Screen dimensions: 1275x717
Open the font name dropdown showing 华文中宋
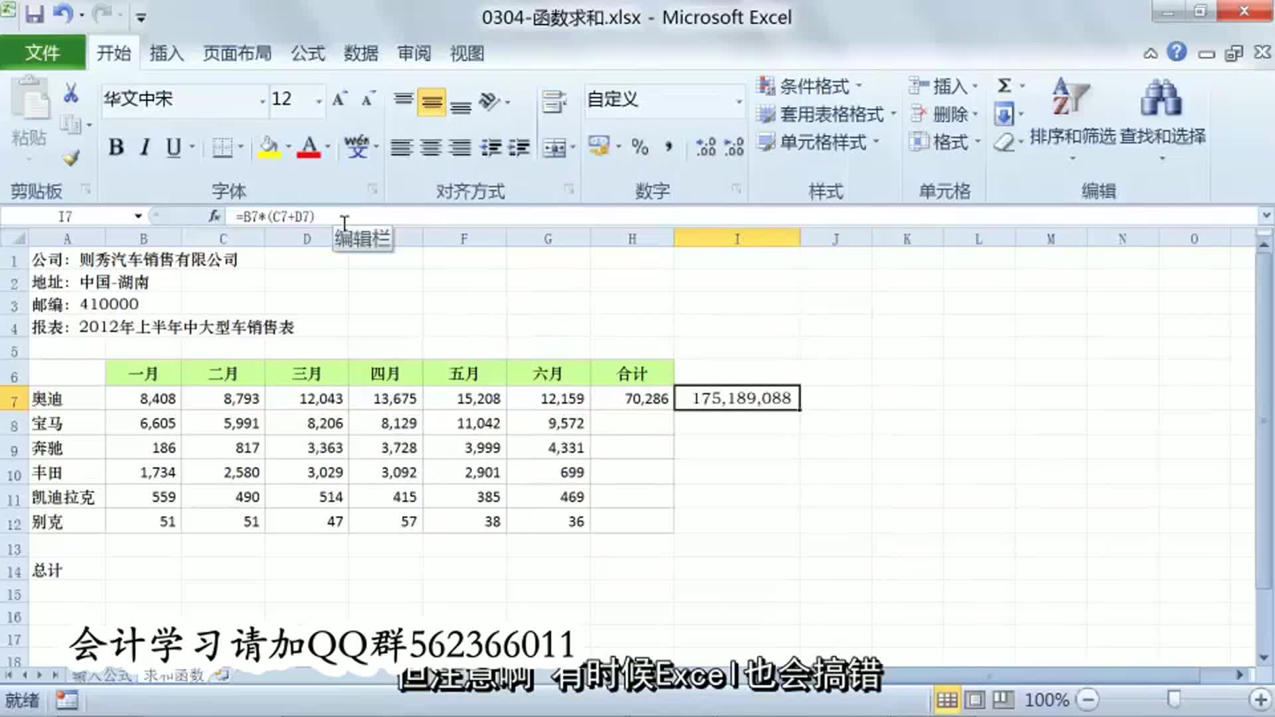pyautogui.click(x=185, y=100)
